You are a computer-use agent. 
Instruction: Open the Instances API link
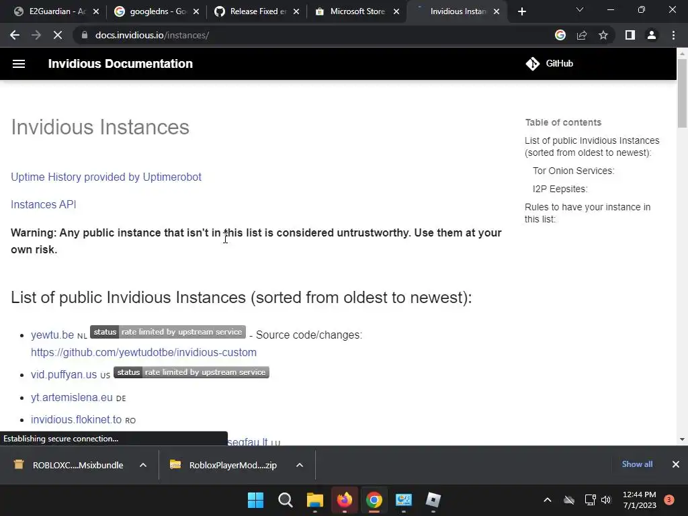point(44,204)
